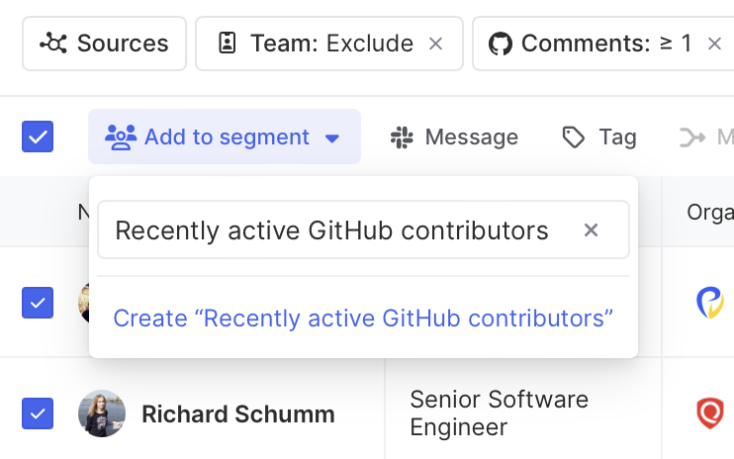The image size is (734, 459).
Task: Remove the Team: Exclude filter
Action: tap(435, 44)
